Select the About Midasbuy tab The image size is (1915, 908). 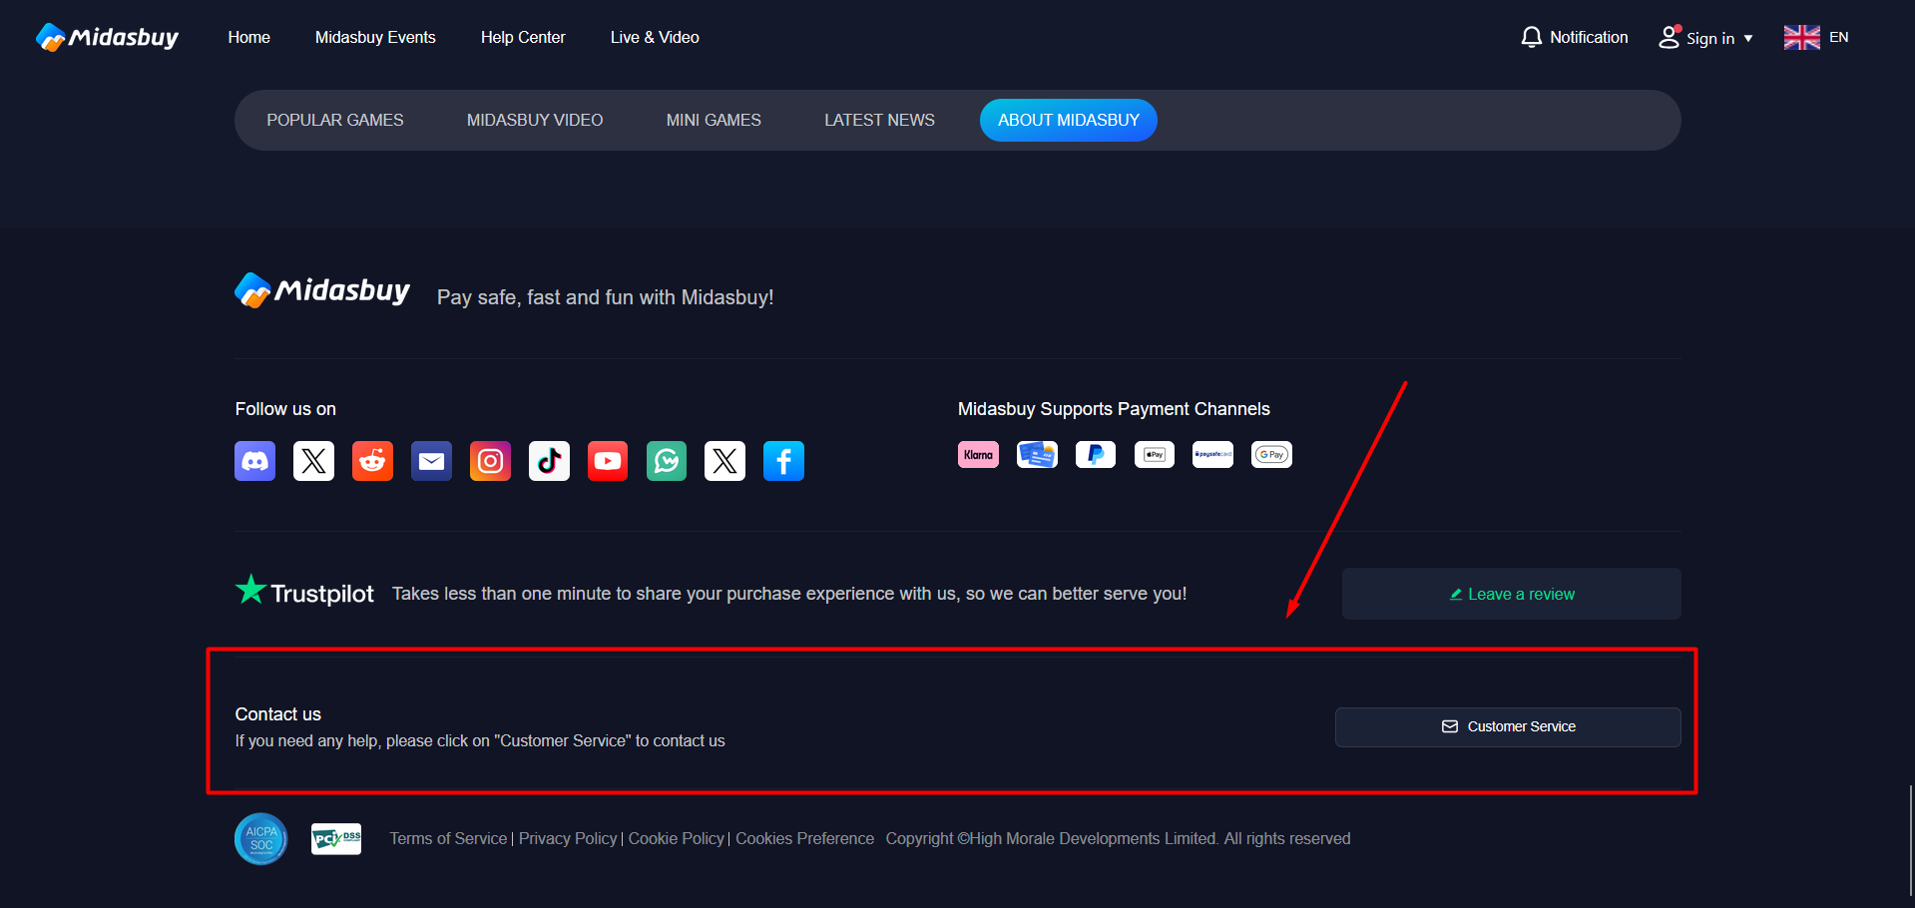pos(1069,120)
